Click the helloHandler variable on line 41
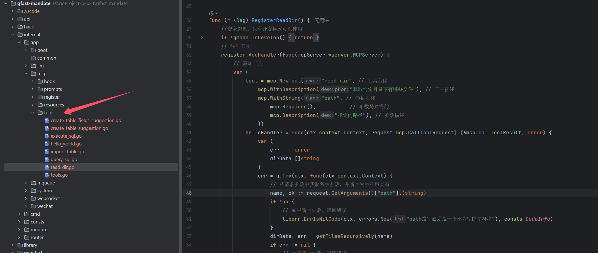Viewport: 598px width, 253px height. 264,133
